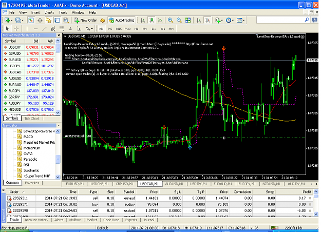Close the euraud order 28529311
The width and height of the screenshot is (321, 232).
(310, 198)
